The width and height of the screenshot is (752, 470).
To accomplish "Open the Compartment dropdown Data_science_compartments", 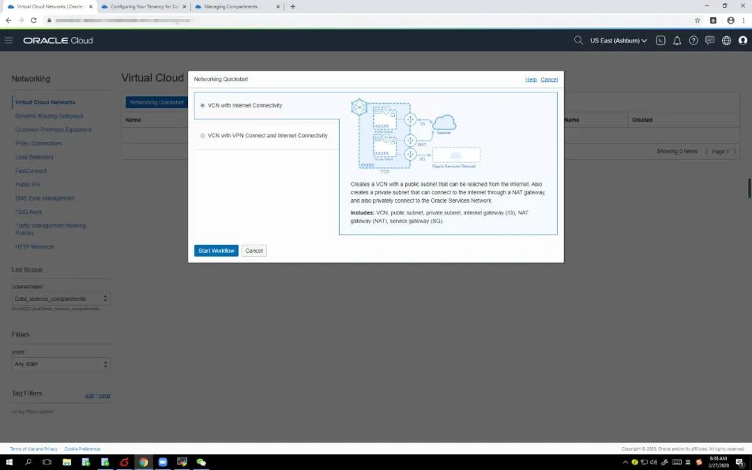I will click(x=61, y=298).
